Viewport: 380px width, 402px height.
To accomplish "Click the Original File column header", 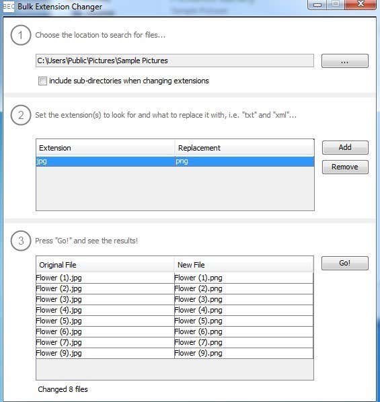I will [x=105, y=265].
